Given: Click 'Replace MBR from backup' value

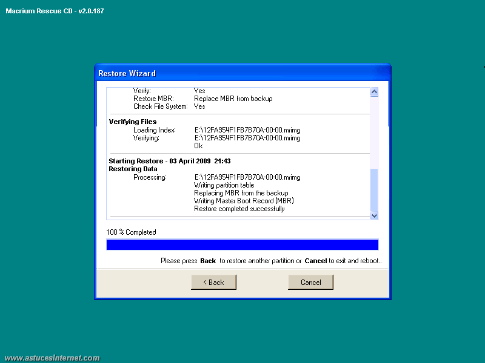Looking at the screenshot, I should click(233, 99).
